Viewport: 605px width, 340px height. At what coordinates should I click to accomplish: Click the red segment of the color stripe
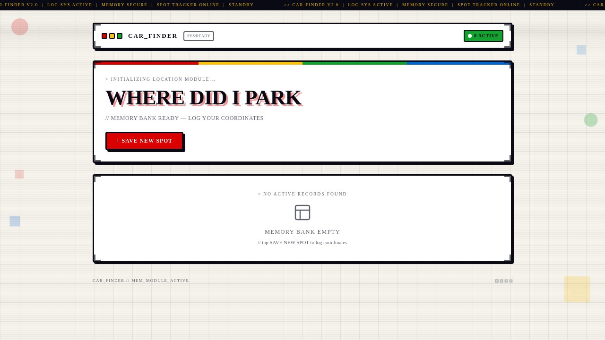147,63
